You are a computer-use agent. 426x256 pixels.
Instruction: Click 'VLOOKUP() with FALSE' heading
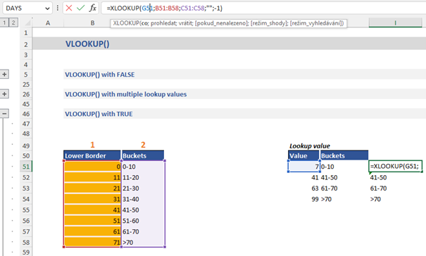tap(100, 75)
